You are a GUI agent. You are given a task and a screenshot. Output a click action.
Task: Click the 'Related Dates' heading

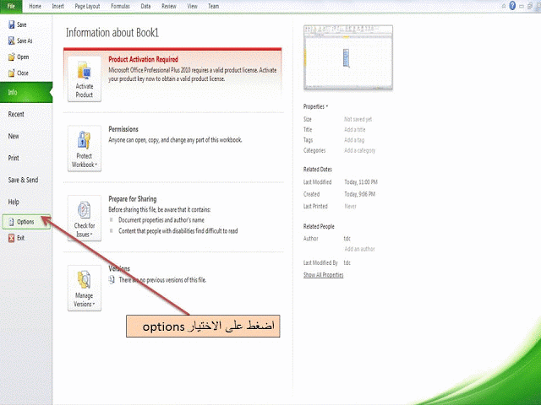pyautogui.click(x=318, y=170)
